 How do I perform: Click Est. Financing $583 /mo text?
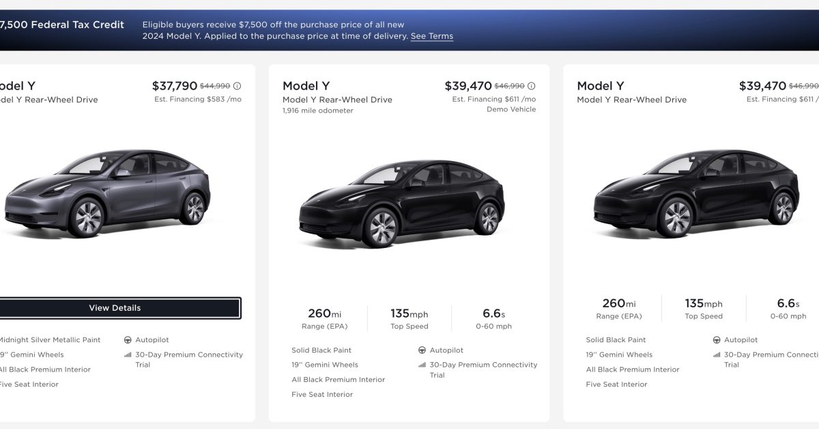click(197, 100)
